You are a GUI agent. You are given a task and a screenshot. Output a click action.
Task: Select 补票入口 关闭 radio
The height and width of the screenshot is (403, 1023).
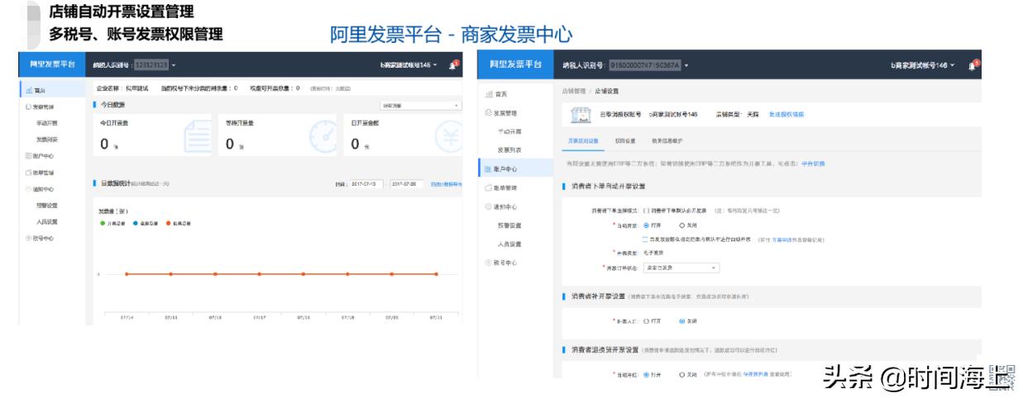(681, 320)
